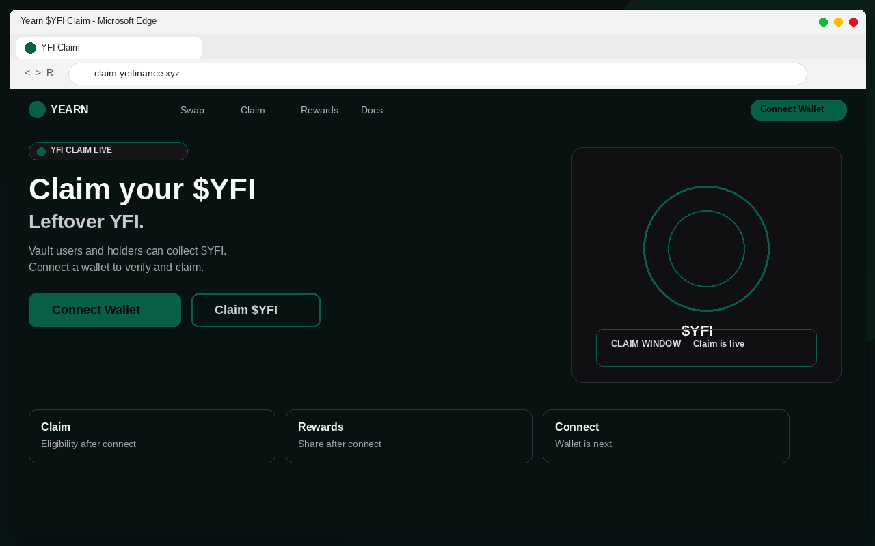Viewport: 875px width, 546px height.
Task: Click the $YFI label under the ring
Action: pyautogui.click(x=697, y=331)
